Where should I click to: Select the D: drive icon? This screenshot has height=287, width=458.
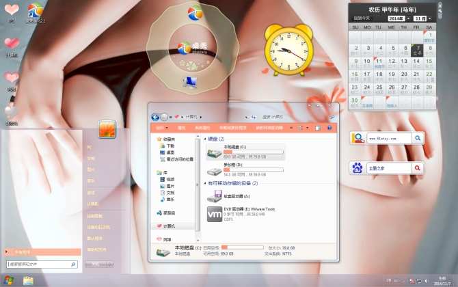(214, 171)
